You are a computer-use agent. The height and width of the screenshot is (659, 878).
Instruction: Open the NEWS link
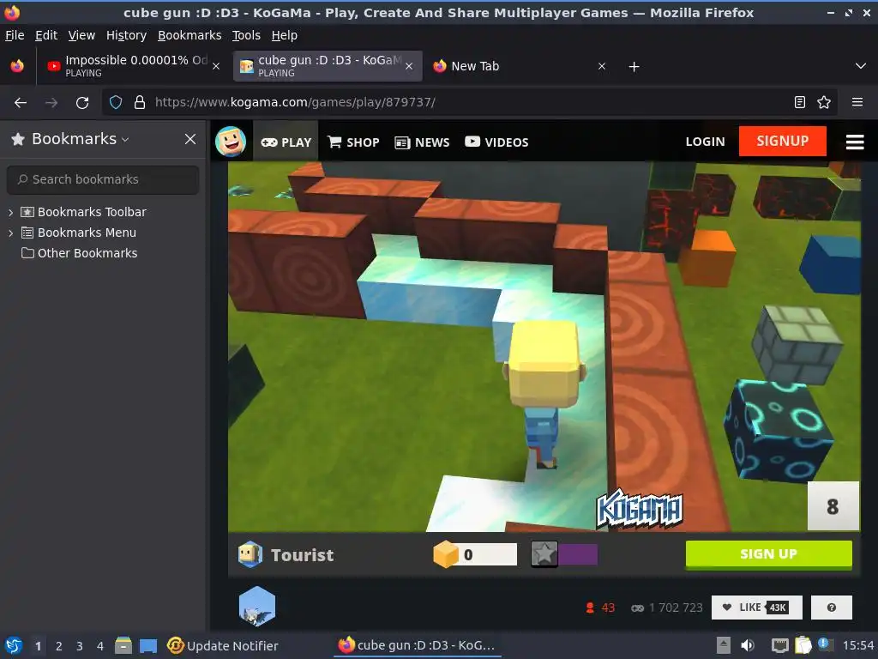point(422,142)
